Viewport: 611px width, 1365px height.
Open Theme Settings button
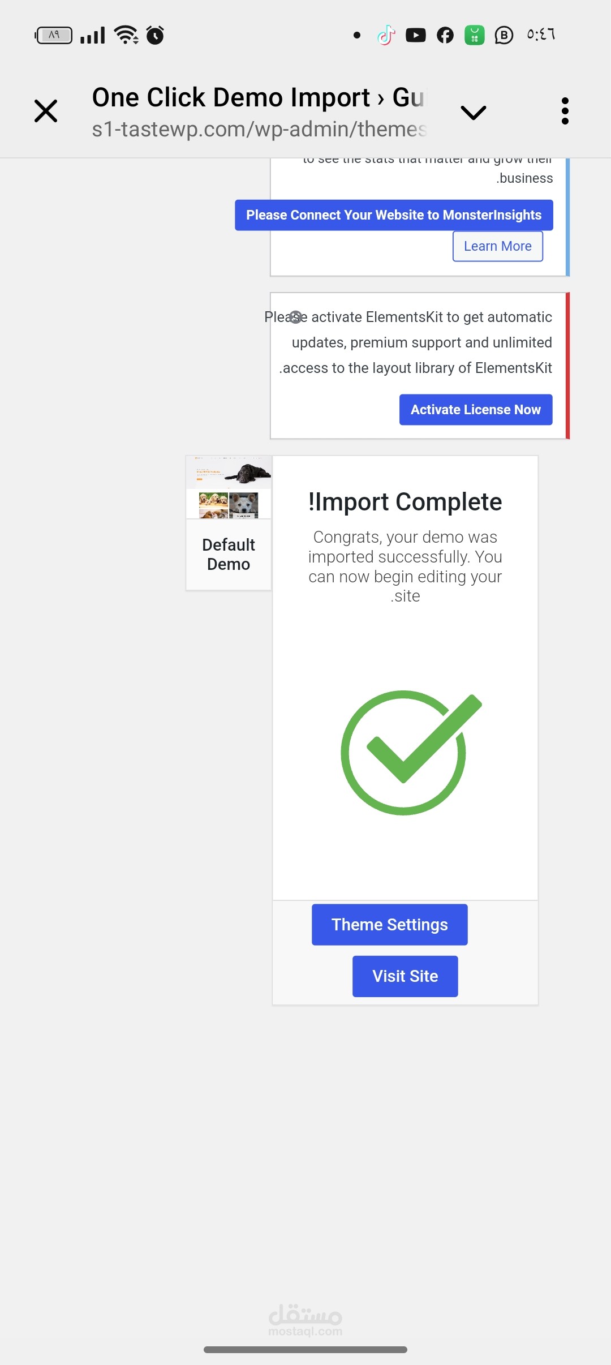click(389, 925)
